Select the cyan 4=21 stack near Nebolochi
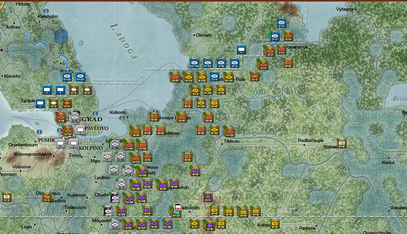 (x=176, y=212)
